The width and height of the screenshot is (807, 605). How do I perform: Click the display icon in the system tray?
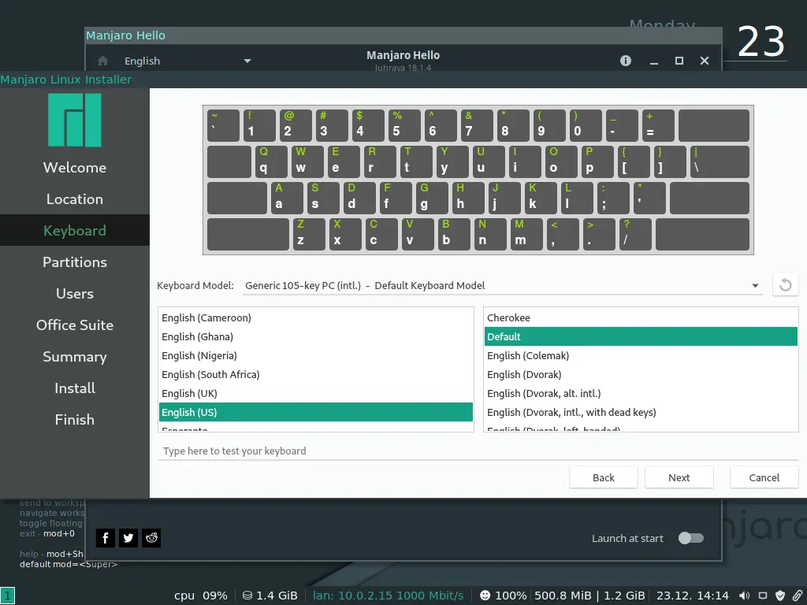pos(763,596)
